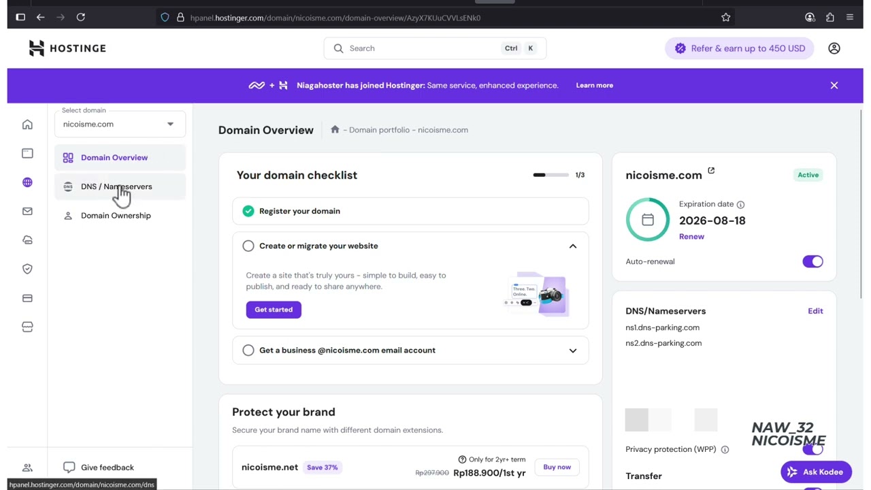871x490 pixels.
Task: Open nicoisme.com external link icon
Action: coord(711,171)
